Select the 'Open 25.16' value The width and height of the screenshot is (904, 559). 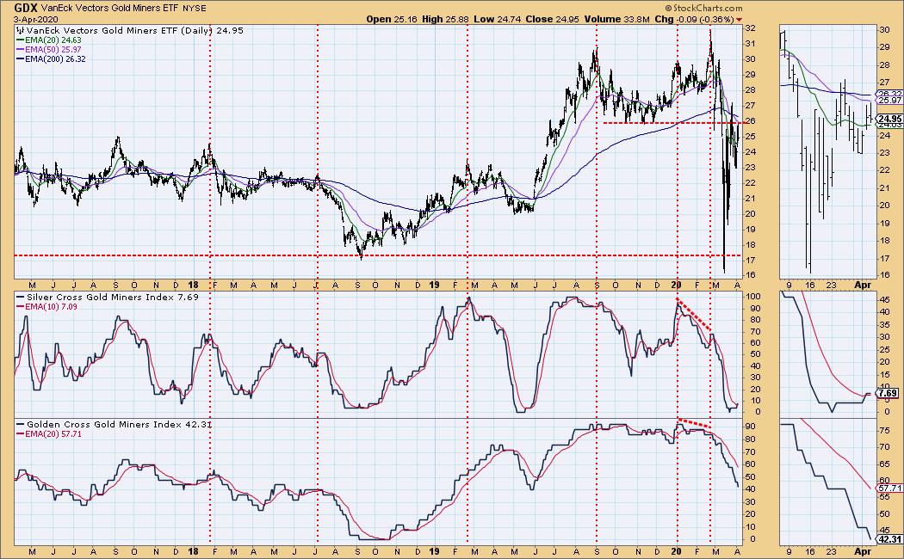coord(392,19)
